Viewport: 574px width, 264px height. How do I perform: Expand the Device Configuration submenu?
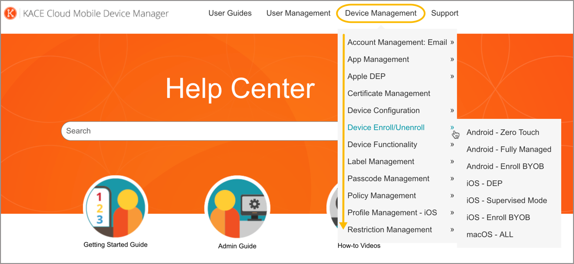point(383,111)
